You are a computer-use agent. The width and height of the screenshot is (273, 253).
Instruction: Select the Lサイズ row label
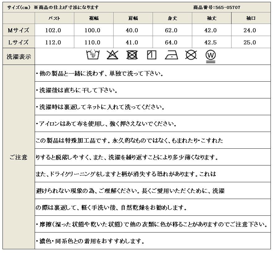point(18,42)
